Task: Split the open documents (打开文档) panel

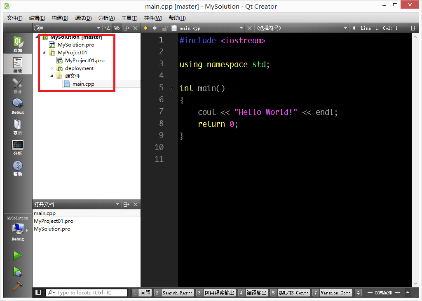Action: (x=126, y=204)
